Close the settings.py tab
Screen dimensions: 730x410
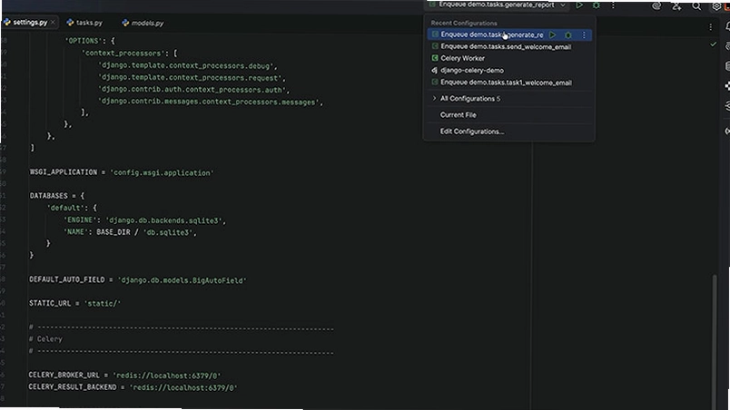[53, 22]
